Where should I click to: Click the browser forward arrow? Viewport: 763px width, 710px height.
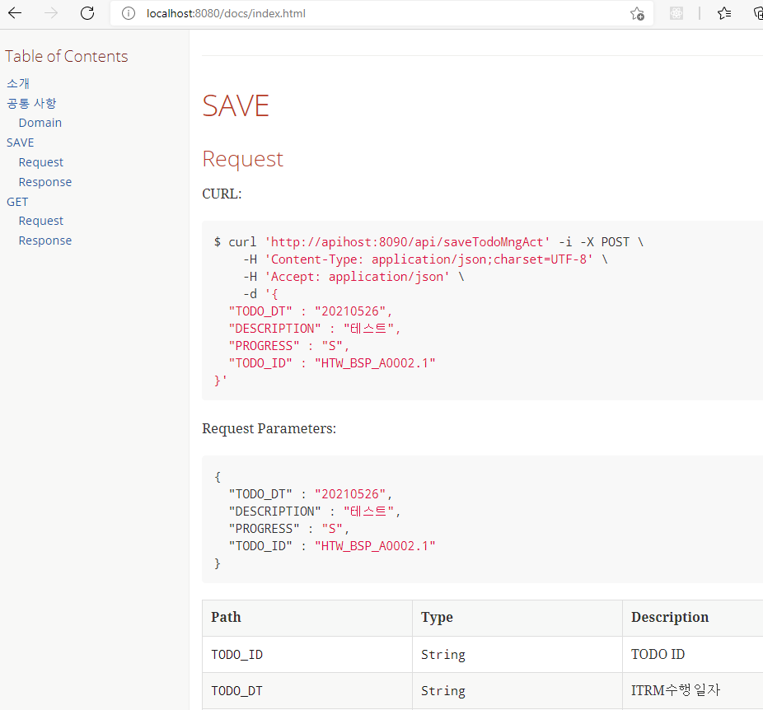[51, 13]
